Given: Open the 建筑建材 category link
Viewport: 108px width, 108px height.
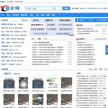Looking at the screenshot, I should point(4,57).
